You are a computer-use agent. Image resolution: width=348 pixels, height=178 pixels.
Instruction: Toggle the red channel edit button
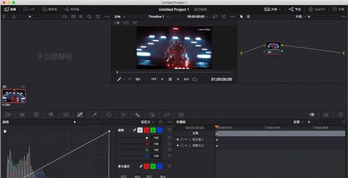click(146, 130)
